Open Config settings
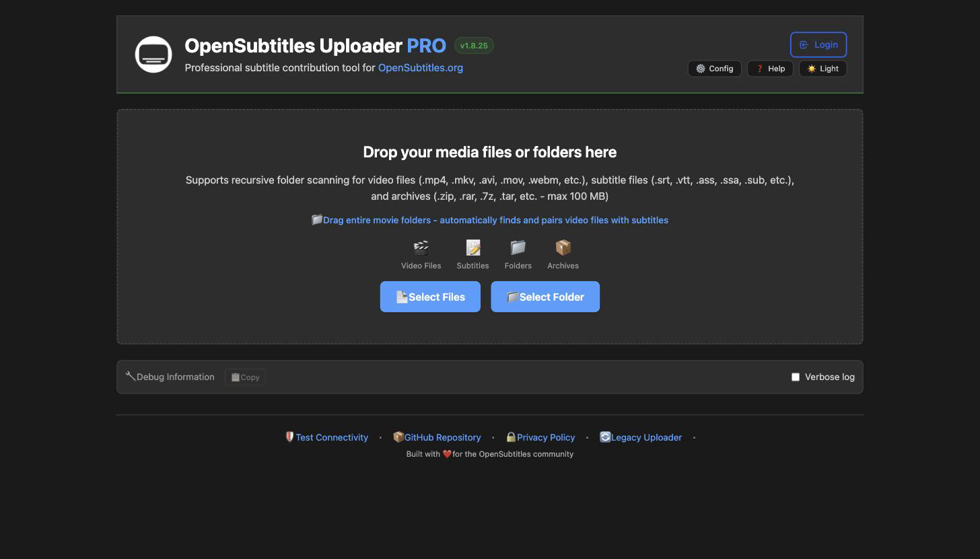Viewport: 980px width, 559px height. 714,69
